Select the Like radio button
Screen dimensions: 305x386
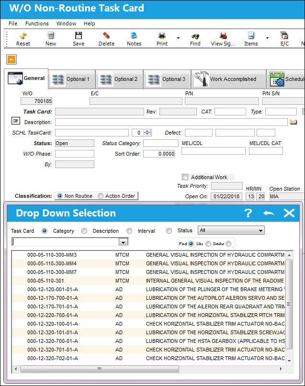(x=208, y=244)
